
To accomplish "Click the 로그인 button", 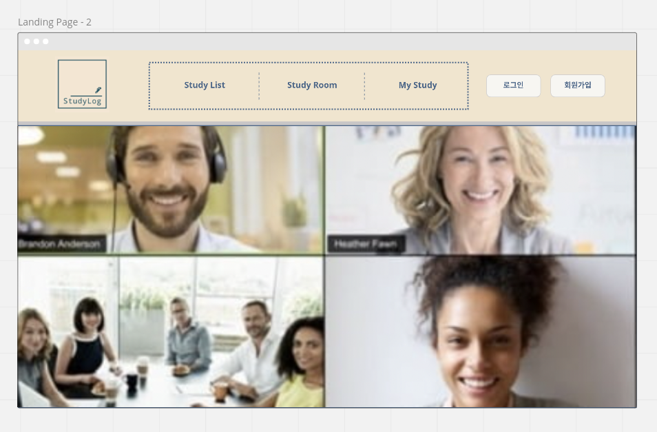I will point(513,85).
